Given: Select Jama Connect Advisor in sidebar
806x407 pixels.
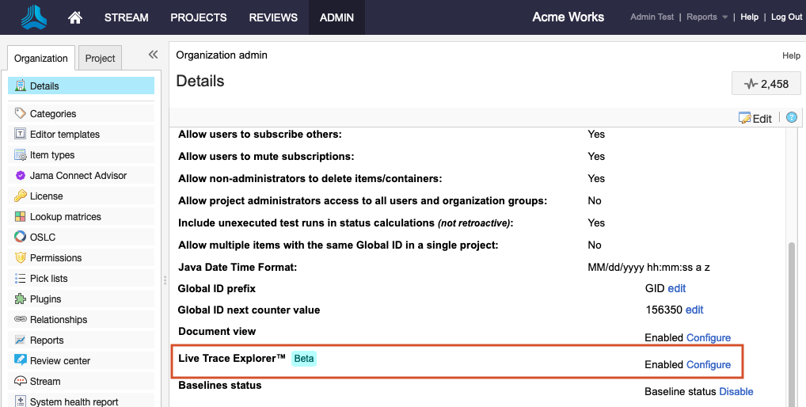Looking at the screenshot, I should 82,175.
